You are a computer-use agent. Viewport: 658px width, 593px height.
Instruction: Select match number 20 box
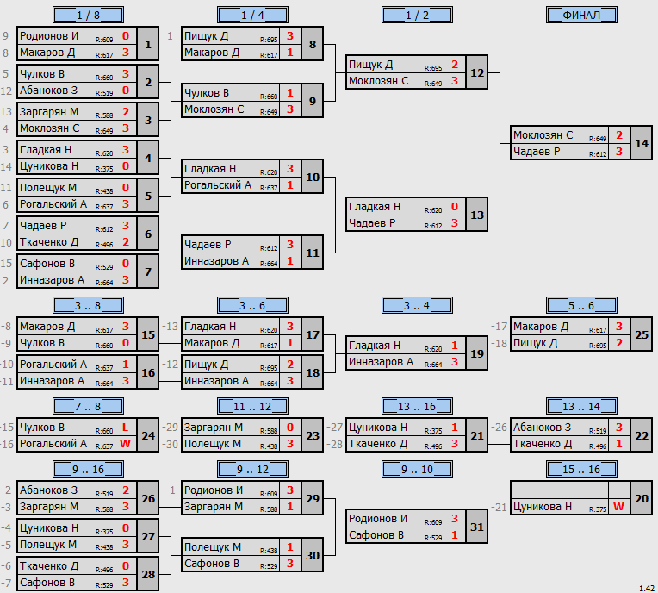[x=642, y=498]
